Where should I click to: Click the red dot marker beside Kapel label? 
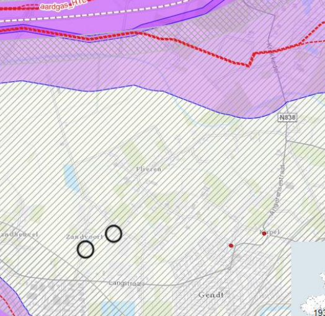264,234
